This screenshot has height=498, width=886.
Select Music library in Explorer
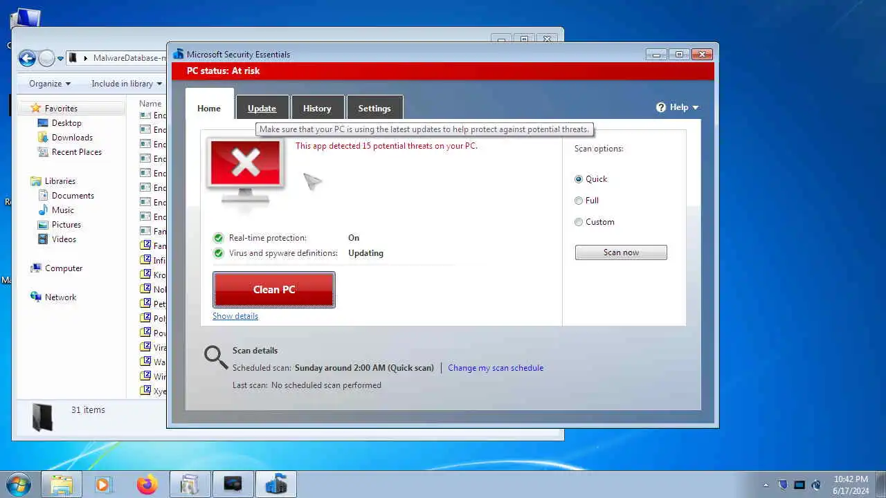pyautogui.click(x=62, y=210)
